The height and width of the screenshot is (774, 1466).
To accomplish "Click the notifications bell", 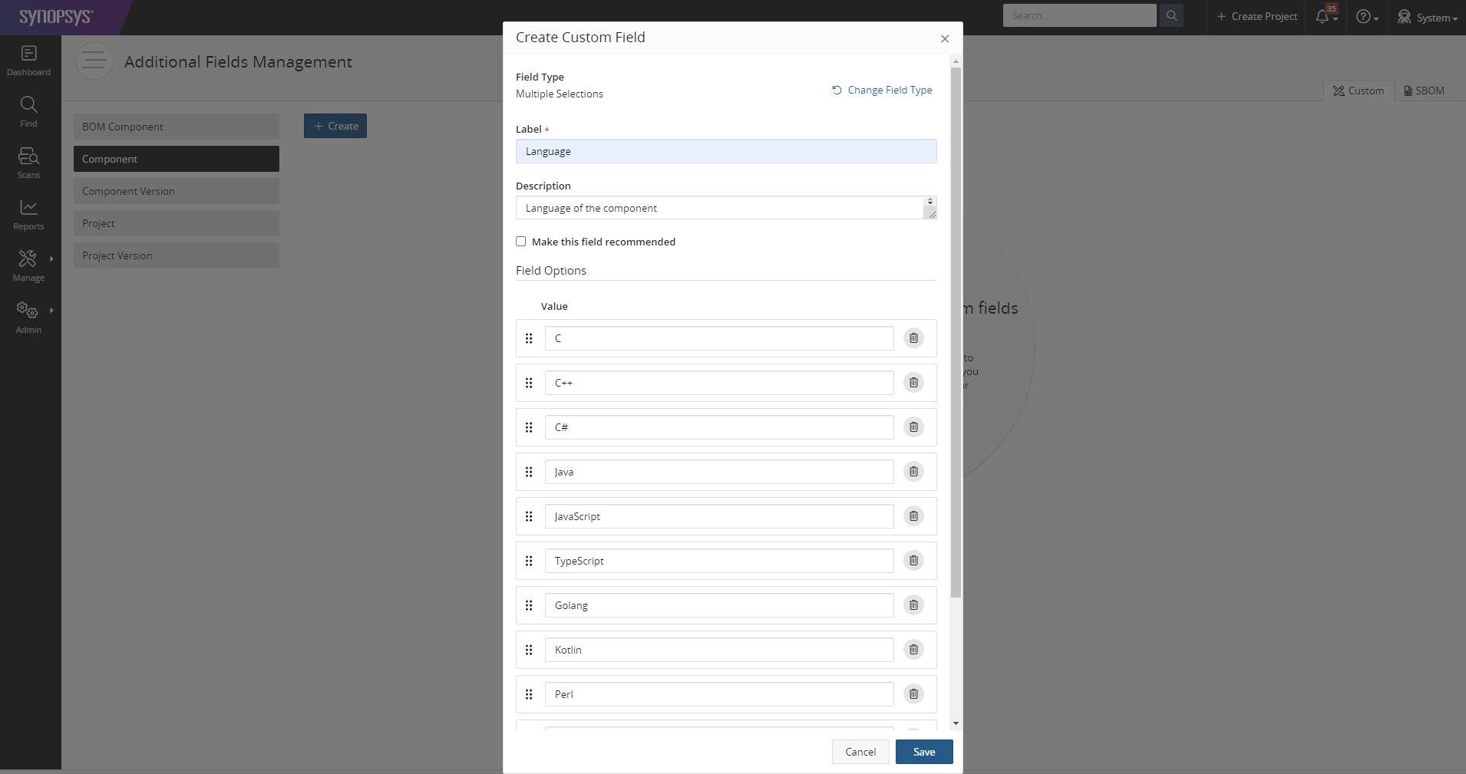I will tap(1322, 16).
